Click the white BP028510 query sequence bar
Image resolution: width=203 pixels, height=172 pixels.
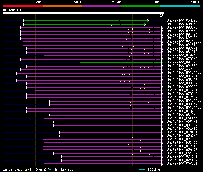pos(84,13)
